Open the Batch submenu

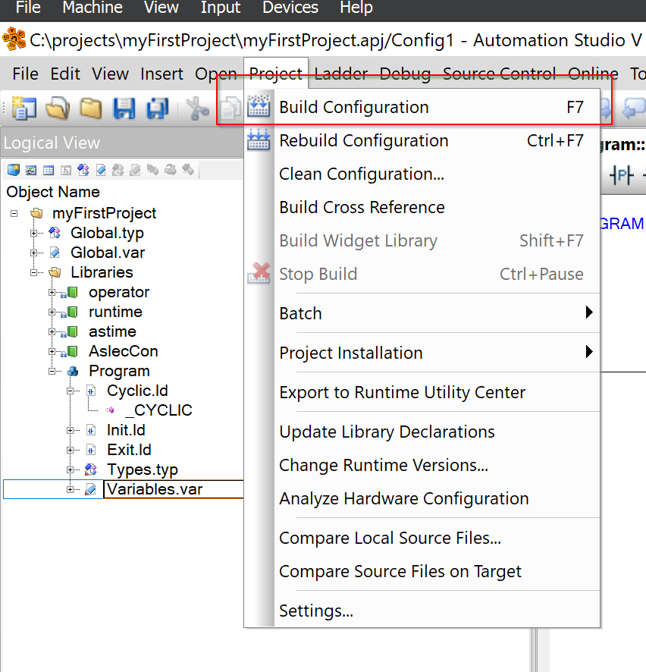[x=422, y=313]
